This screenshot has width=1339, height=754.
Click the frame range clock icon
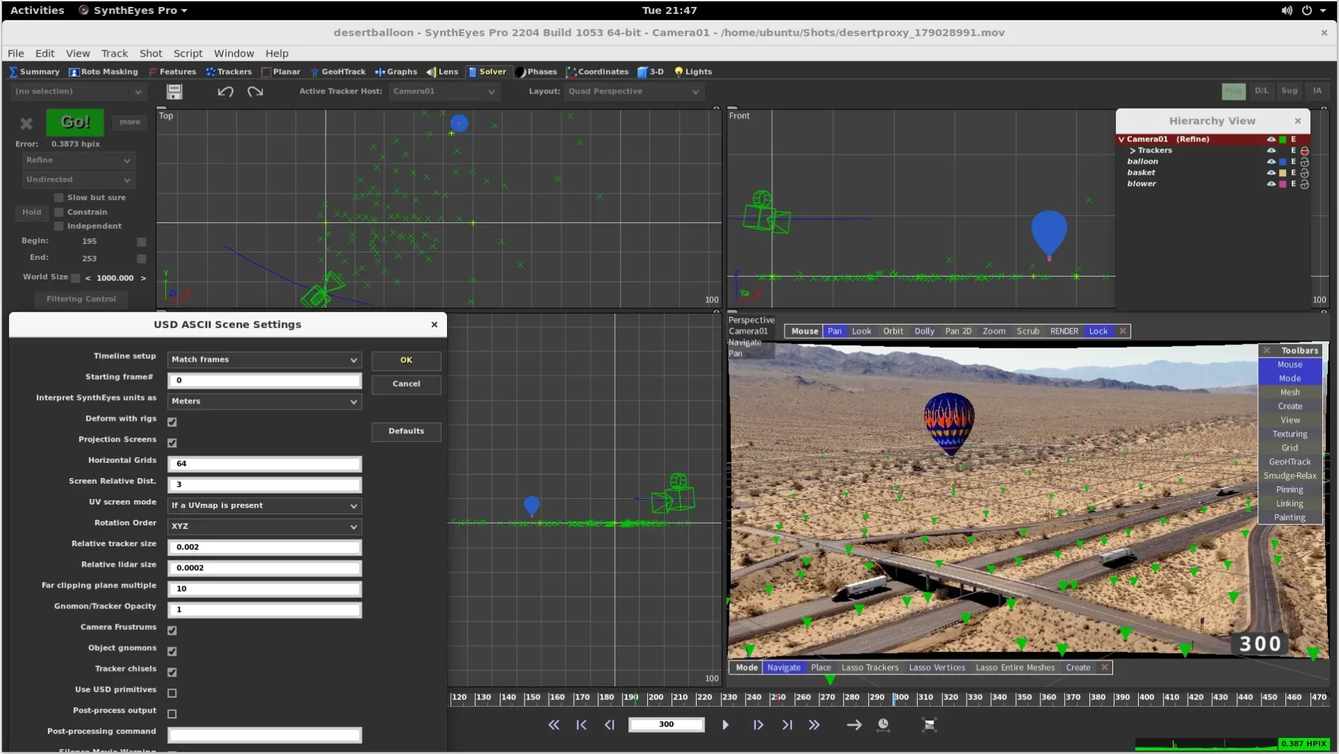(883, 725)
